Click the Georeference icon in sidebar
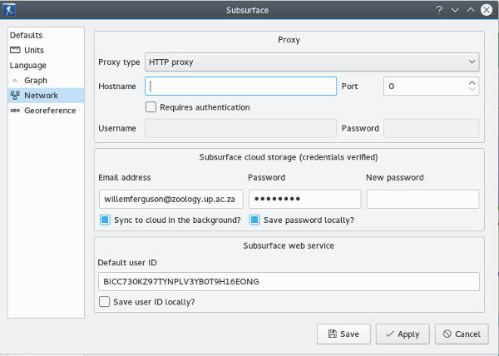 point(15,111)
